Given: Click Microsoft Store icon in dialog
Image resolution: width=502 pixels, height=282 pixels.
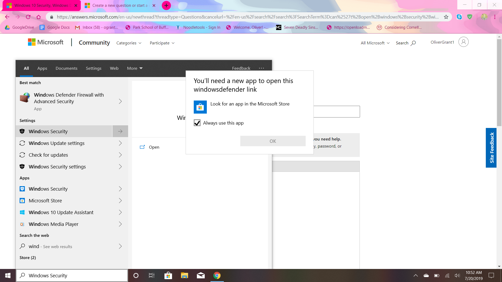Looking at the screenshot, I should pyautogui.click(x=200, y=107).
